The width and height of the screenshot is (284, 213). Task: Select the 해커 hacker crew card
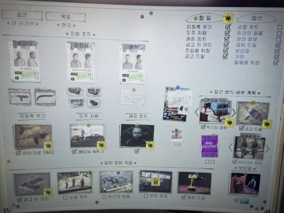[132, 64]
